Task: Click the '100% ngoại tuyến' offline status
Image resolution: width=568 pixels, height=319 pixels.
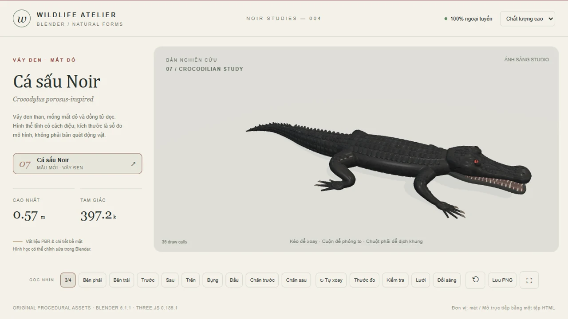Action: coord(468,19)
